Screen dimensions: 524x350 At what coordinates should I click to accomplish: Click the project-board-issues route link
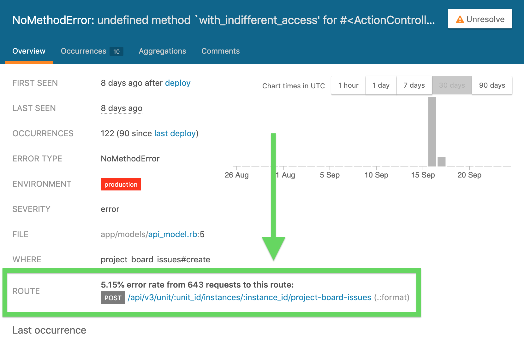(x=249, y=297)
